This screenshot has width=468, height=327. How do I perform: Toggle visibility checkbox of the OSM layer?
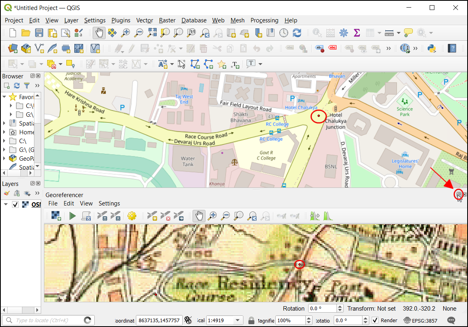coord(15,205)
